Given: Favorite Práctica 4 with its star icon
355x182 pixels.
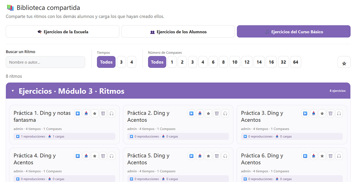Looking at the screenshot, I should (x=95, y=156).
